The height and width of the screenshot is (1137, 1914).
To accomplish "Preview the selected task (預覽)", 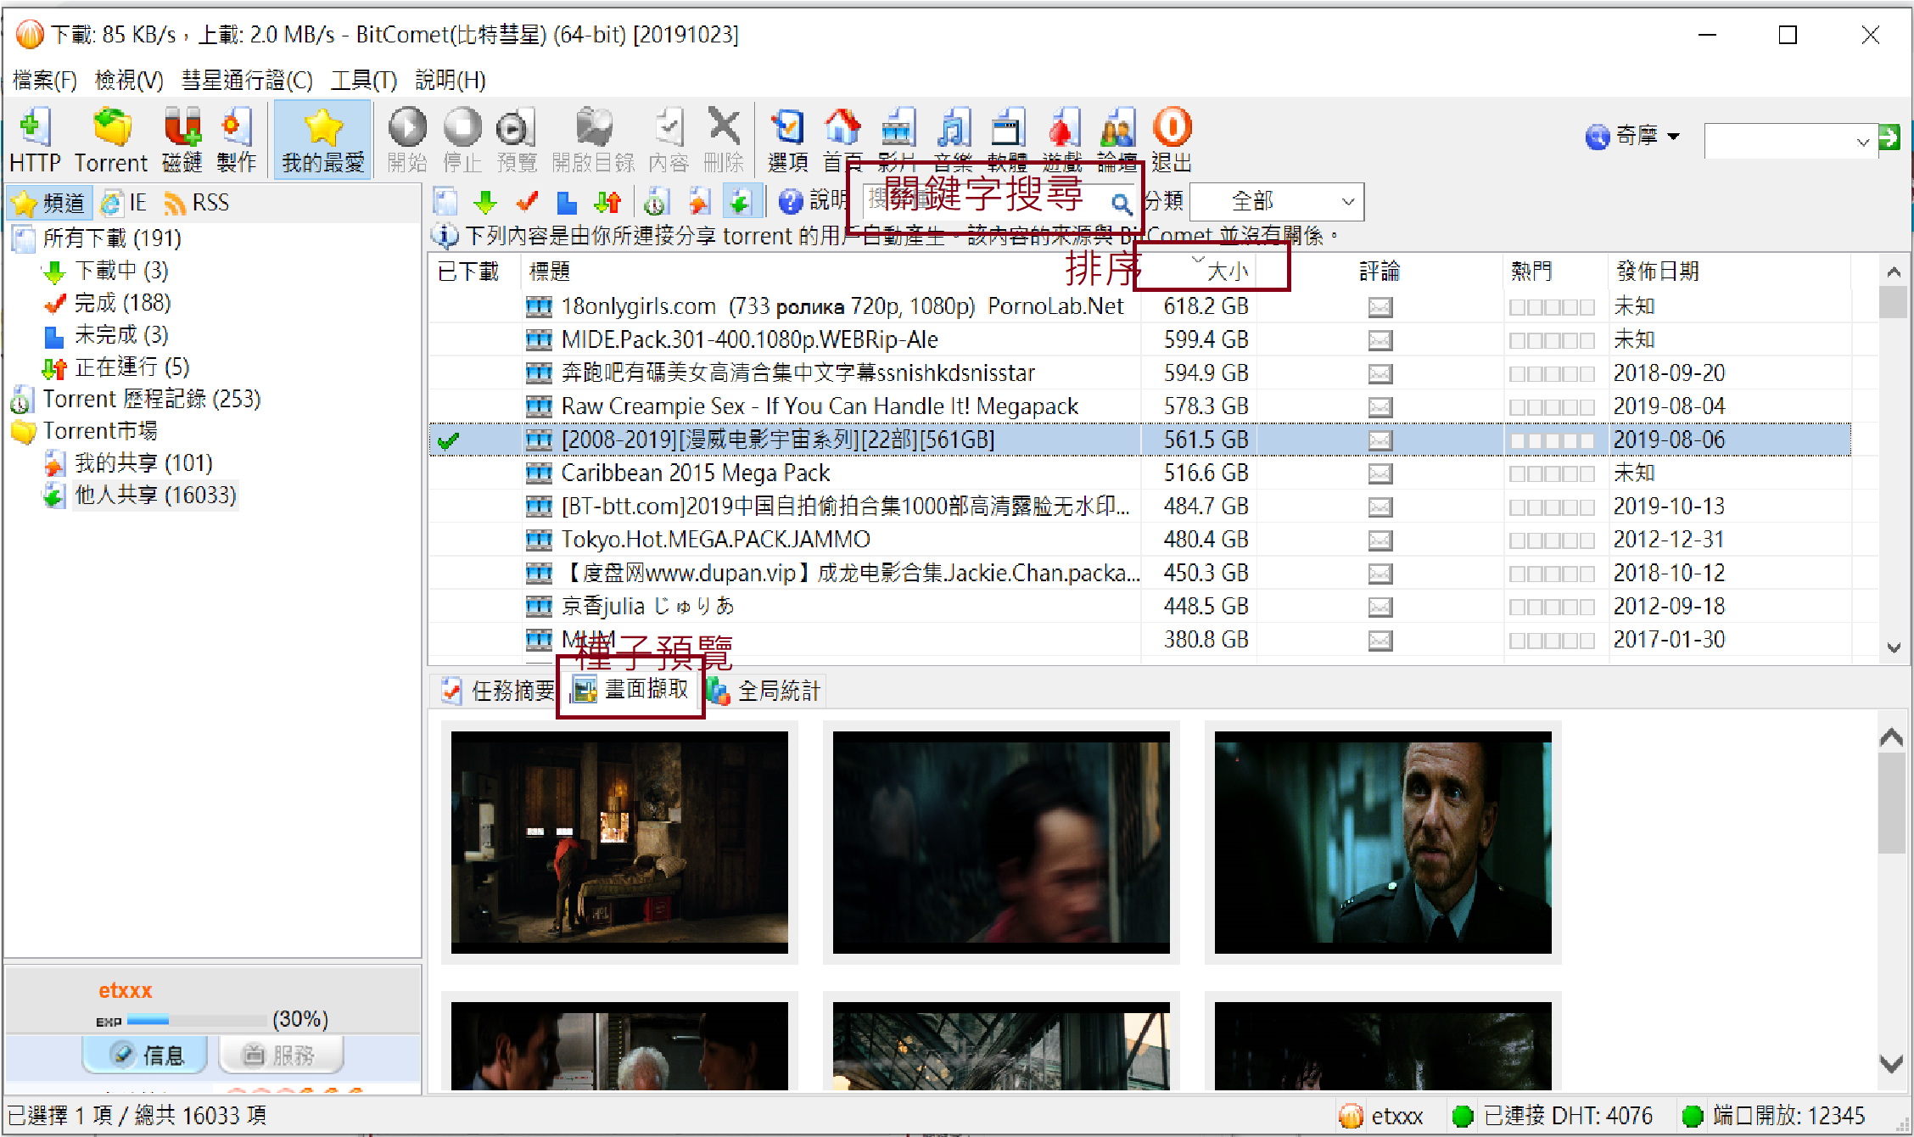I will 517,141.
